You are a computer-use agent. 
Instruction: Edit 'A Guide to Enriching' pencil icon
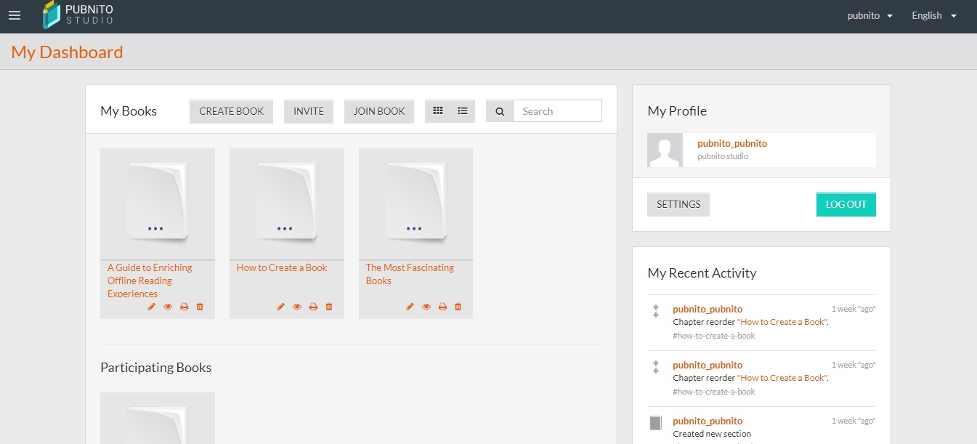152,307
